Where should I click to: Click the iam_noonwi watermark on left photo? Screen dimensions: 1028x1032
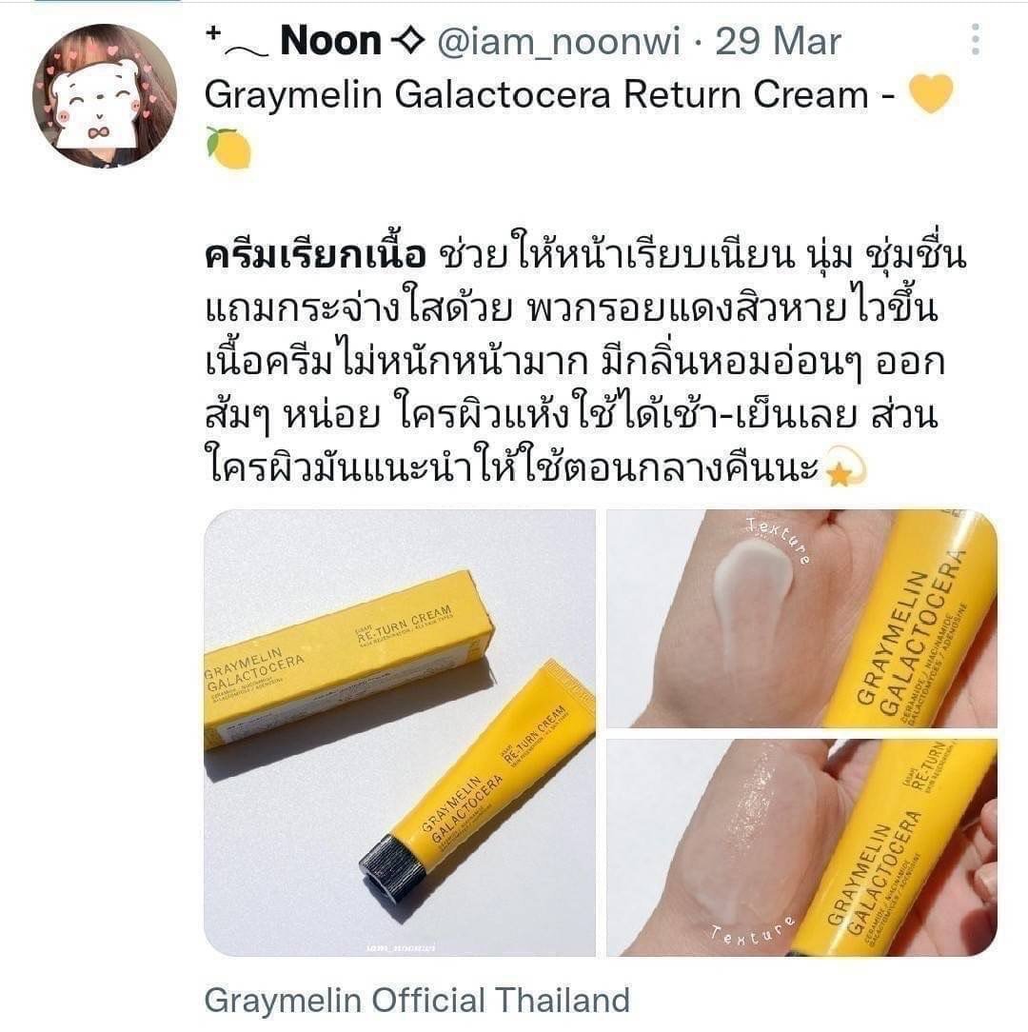coord(401,948)
